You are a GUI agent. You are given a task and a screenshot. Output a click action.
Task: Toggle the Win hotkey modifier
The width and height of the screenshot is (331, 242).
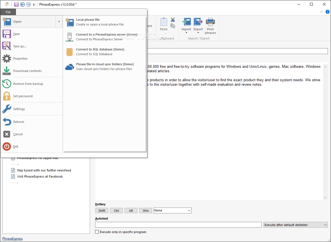(x=146, y=211)
